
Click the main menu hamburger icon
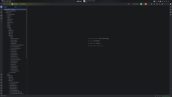(x=4, y=4)
